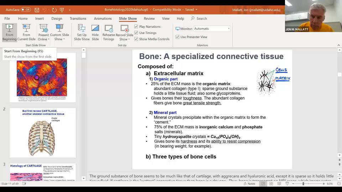
Task: Toggle the Use Timings checkbox
Action: click(x=136, y=33)
